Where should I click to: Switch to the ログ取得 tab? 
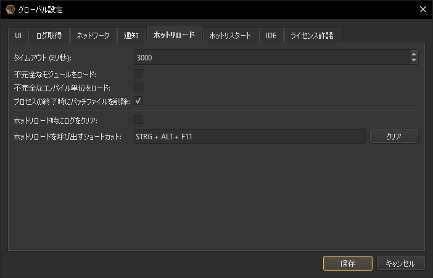pyautogui.click(x=49, y=35)
